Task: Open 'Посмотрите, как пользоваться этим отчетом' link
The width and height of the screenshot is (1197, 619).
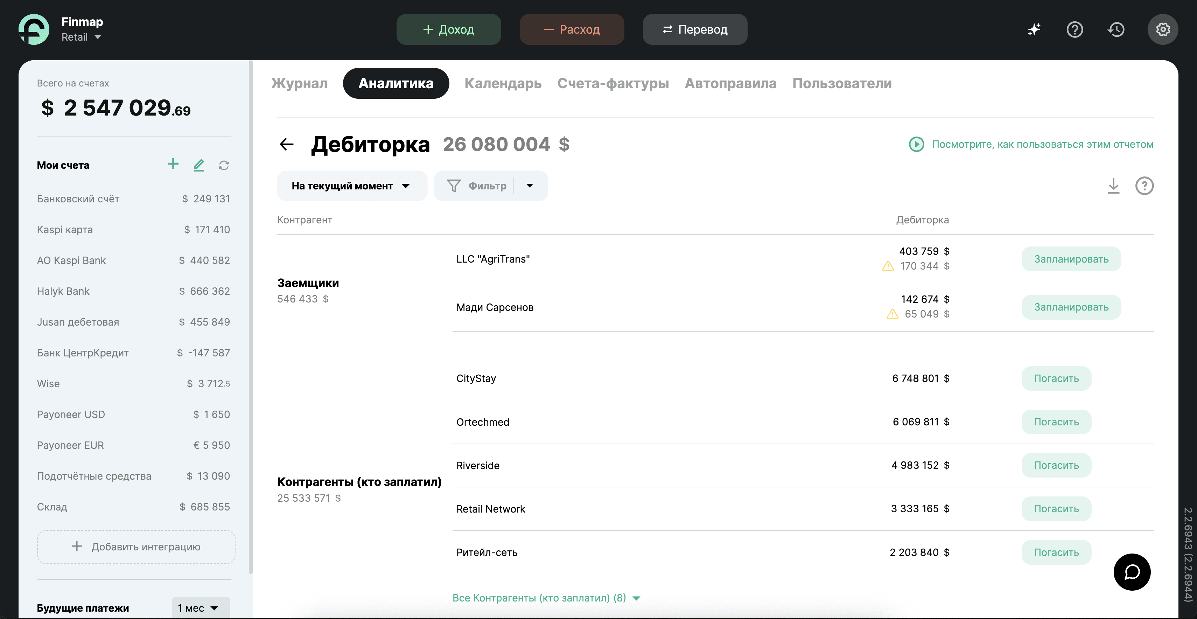Action: coord(1043,145)
